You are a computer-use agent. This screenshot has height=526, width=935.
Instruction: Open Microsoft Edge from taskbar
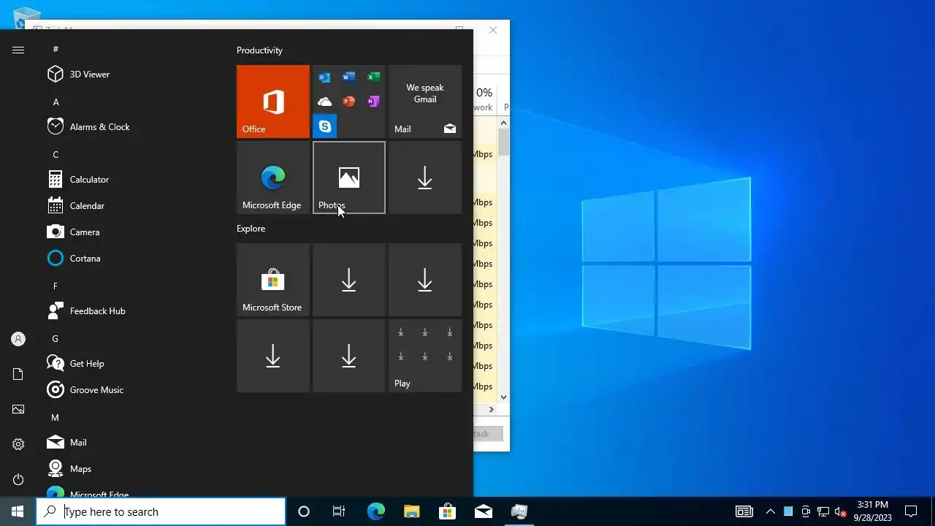(375, 511)
